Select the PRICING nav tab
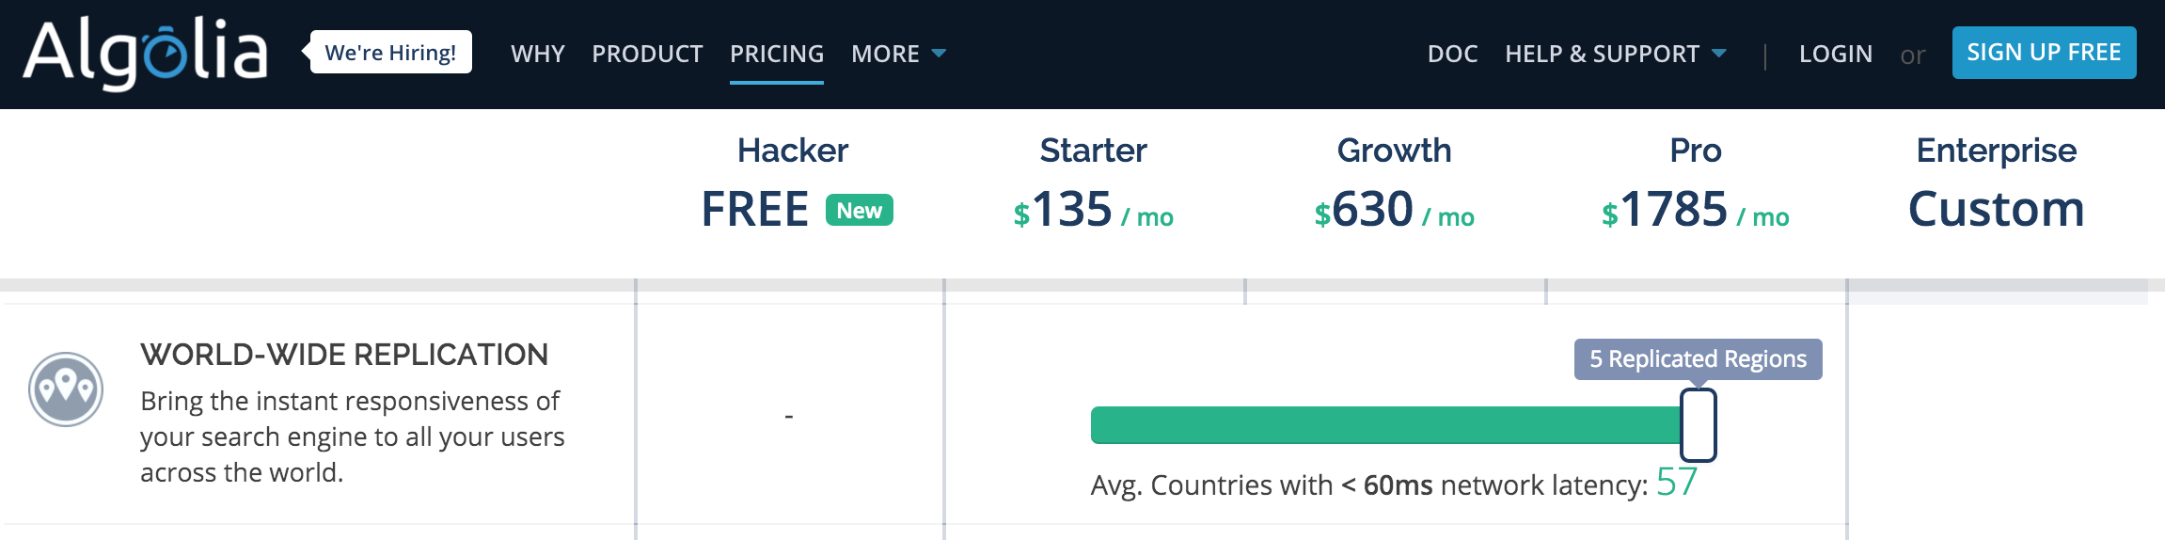Screen dimensions: 2165x540 (777, 54)
